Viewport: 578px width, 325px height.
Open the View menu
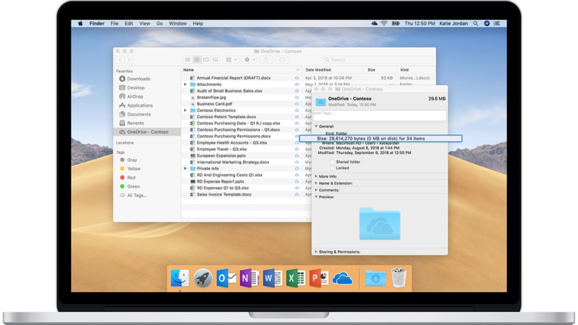point(144,23)
